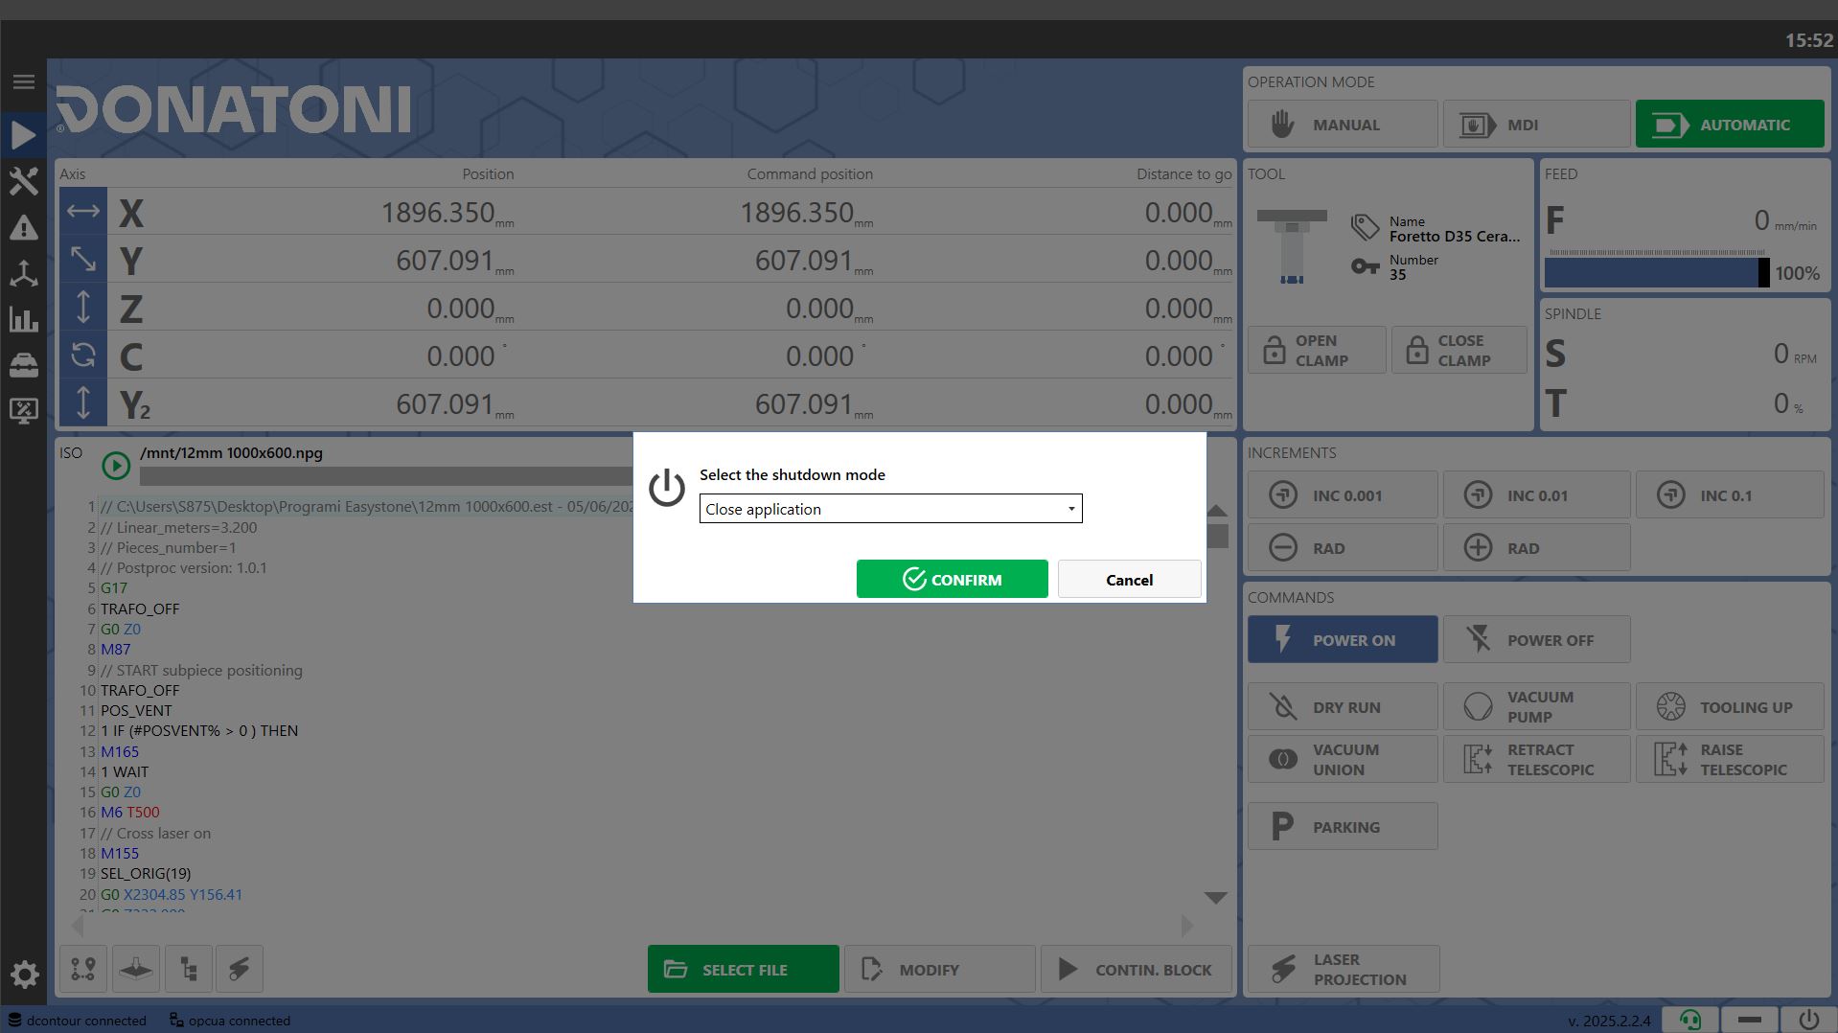Click the path points icon below ISO
Viewport: 1838px width, 1033px height.
coord(83,969)
